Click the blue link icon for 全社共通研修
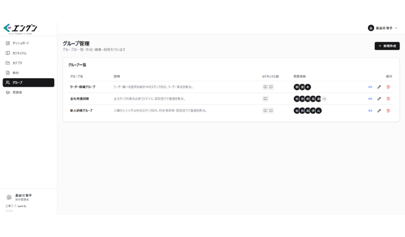The height and width of the screenshot is (237, 405). click(x=370, y=98)
